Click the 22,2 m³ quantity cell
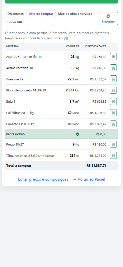 coord(73,79)
